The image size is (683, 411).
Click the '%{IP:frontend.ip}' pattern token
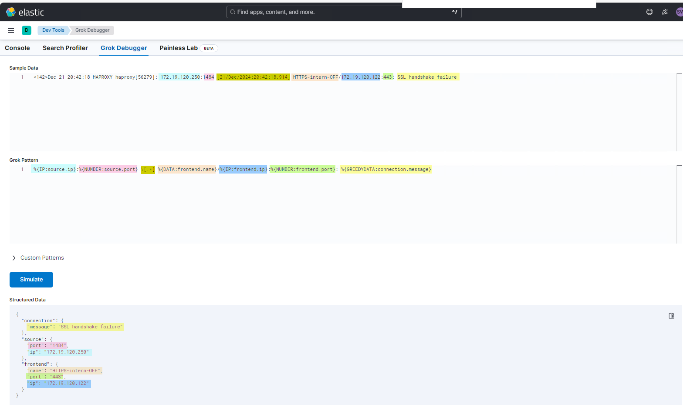pos(243,169)
